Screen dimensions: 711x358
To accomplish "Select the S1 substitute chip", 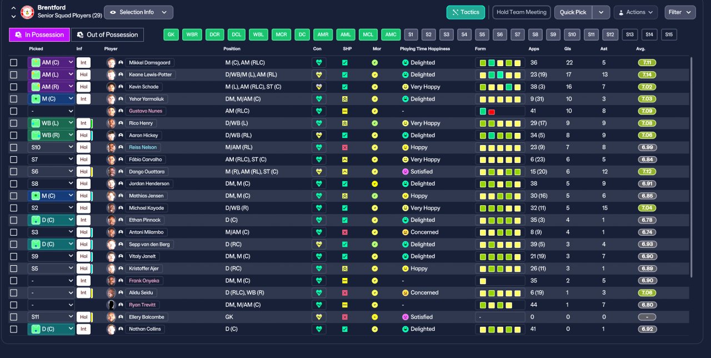I will coord(411,34).
